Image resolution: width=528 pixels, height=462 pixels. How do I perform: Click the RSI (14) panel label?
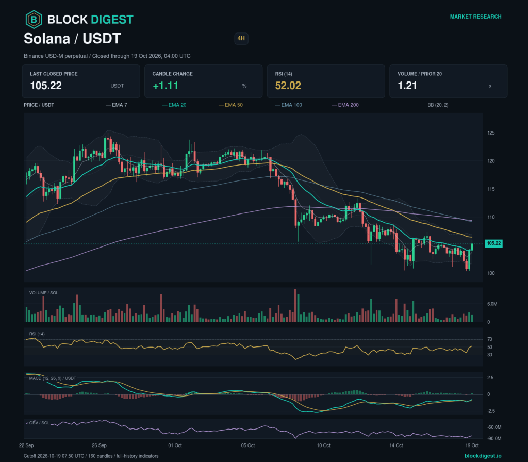pos(37,334)
